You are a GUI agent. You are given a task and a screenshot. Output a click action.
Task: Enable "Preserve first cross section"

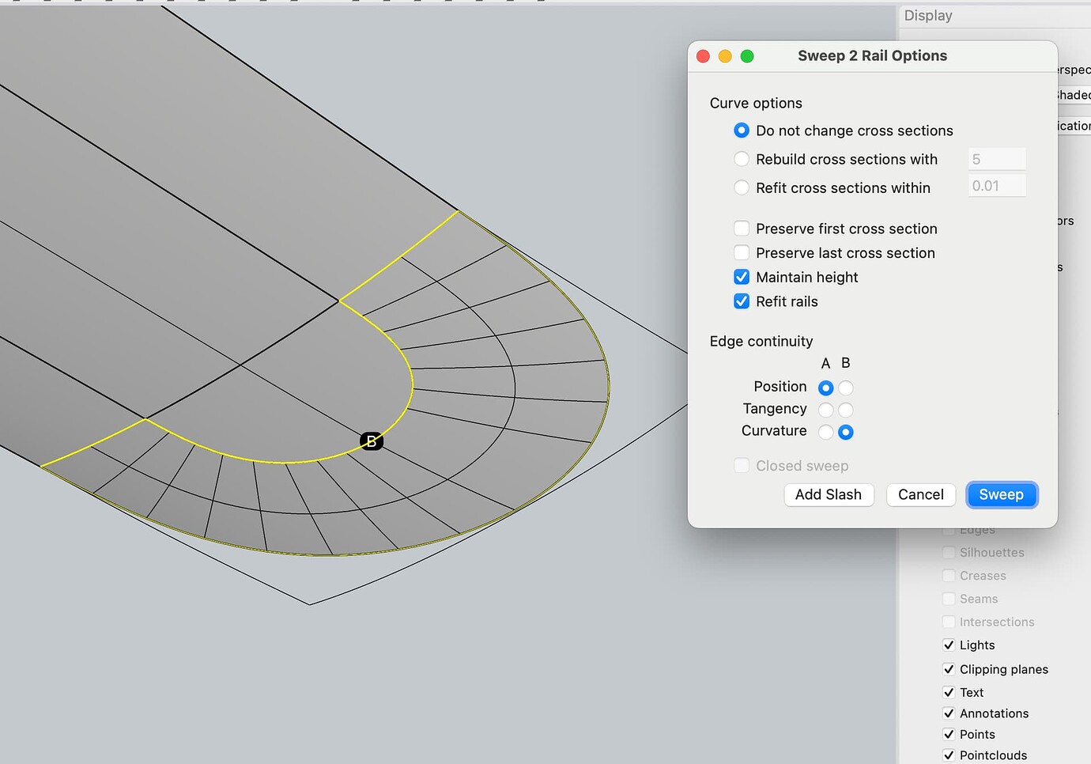coord(741,228)
